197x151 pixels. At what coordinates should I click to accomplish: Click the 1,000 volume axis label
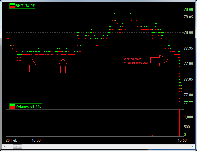click(188, 117)
